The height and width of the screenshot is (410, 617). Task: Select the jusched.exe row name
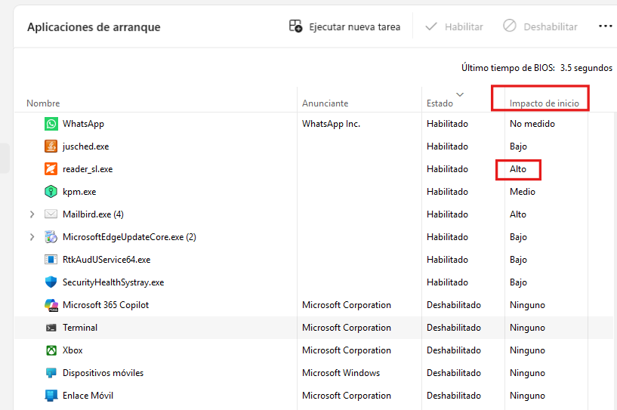pos(86,146)
